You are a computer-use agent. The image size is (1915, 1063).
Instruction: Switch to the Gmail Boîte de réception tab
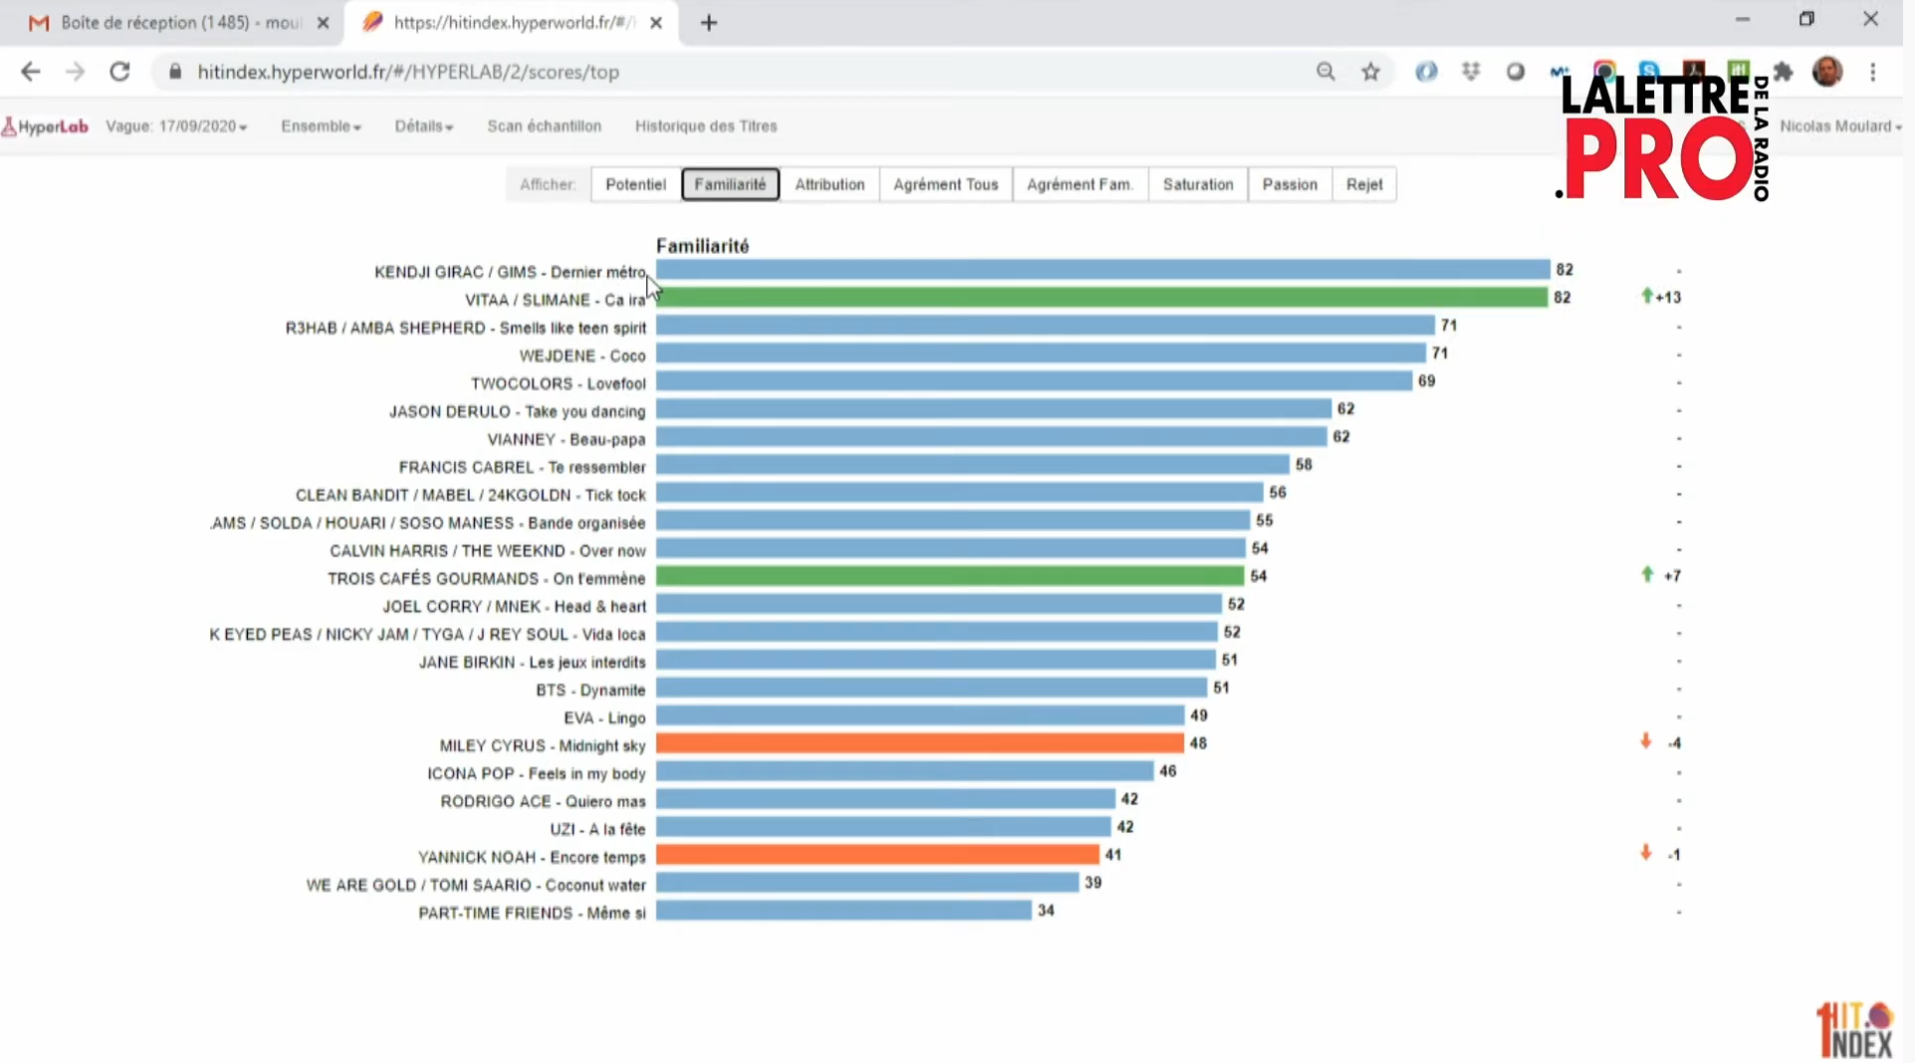tap(169, 23)
